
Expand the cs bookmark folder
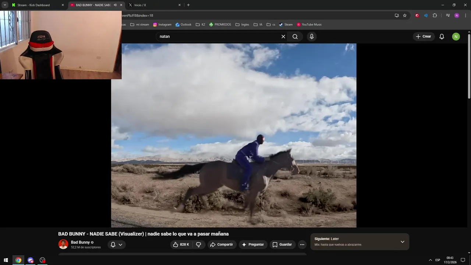(271, 25)
